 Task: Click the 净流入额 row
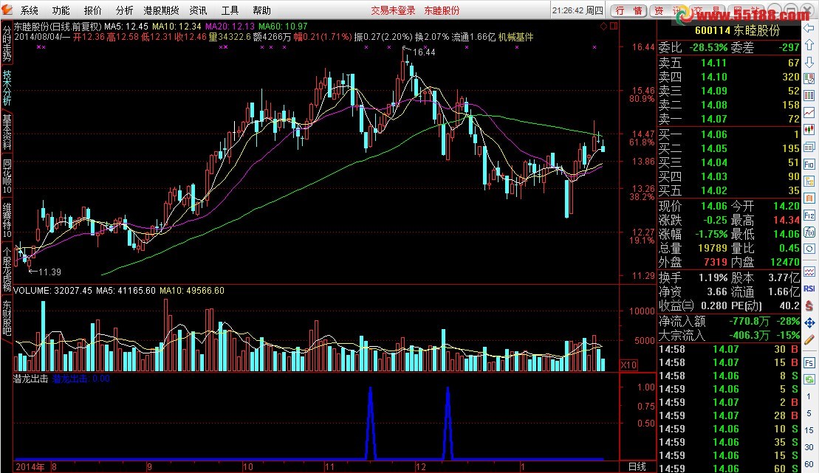[729, 321]
